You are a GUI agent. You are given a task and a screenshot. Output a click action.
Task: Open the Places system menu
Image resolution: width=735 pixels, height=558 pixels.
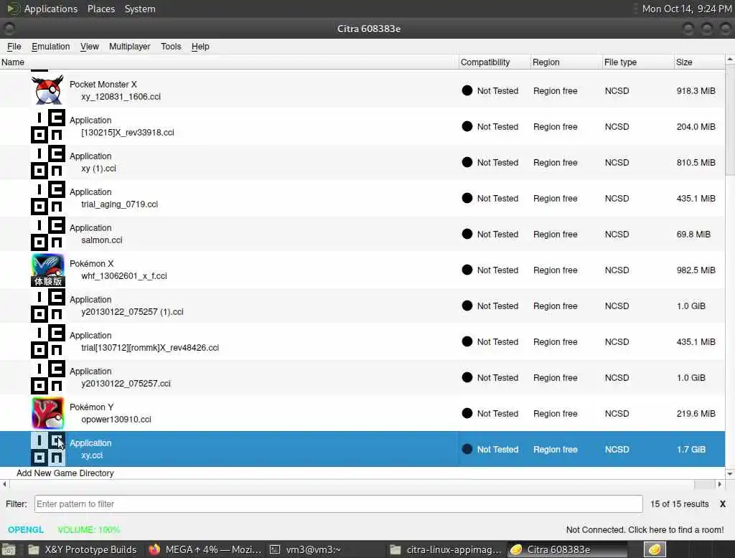[x=100, y=9]
